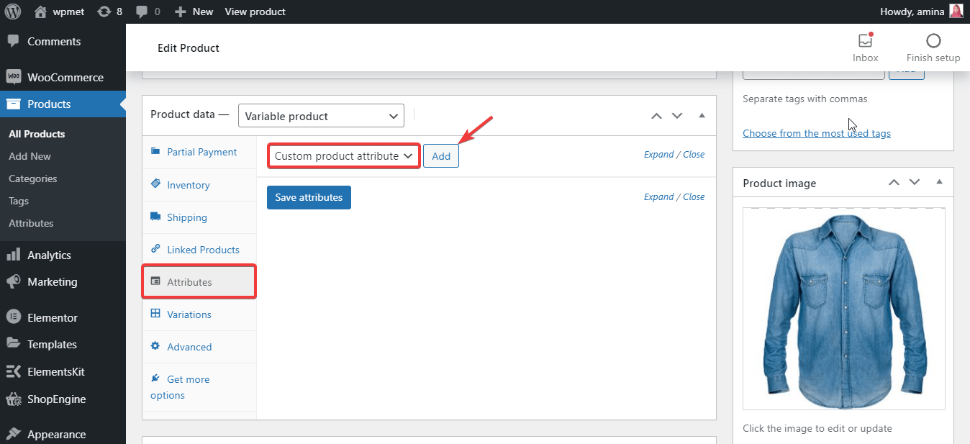Switch to the Variations tab
This screenshot has width=970, height=444.
pos(189,314)
